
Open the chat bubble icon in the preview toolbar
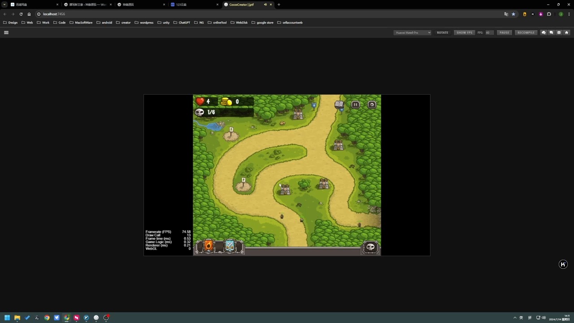544,32
